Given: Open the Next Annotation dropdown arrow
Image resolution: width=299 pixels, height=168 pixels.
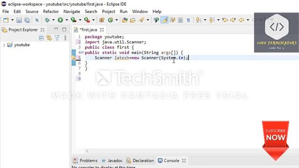Looking at the screenshot, I should [205, 20].
